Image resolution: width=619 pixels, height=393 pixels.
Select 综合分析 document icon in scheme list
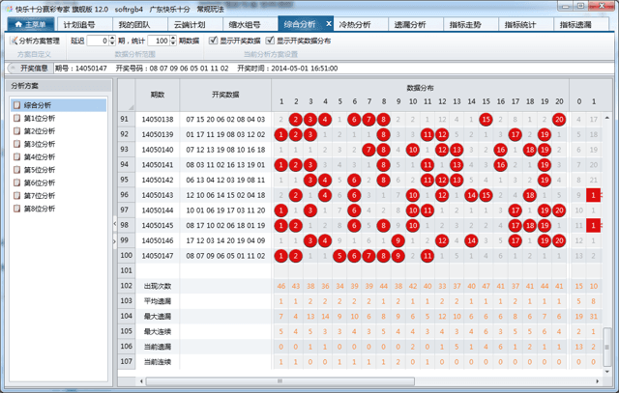[x=15, y=105]
